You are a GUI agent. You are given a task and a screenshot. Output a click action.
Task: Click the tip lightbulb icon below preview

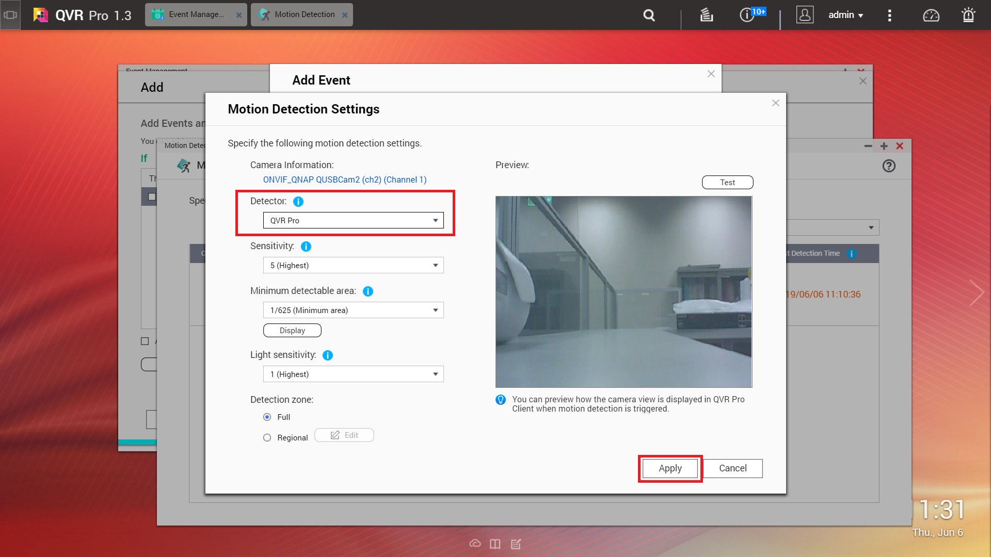[501, 400]
